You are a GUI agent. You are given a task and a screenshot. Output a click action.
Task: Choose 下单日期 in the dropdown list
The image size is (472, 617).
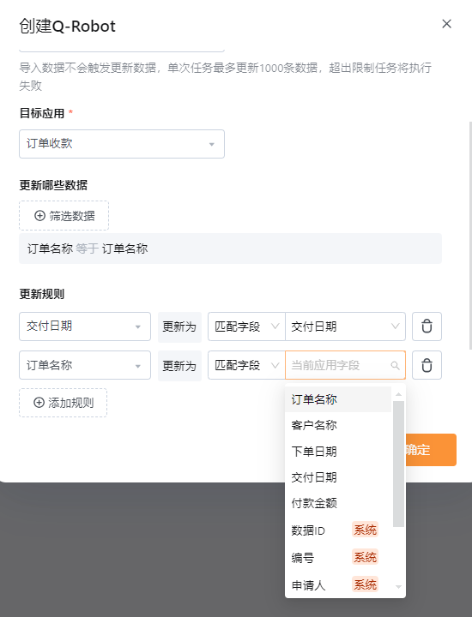click(x=338, y=452)
